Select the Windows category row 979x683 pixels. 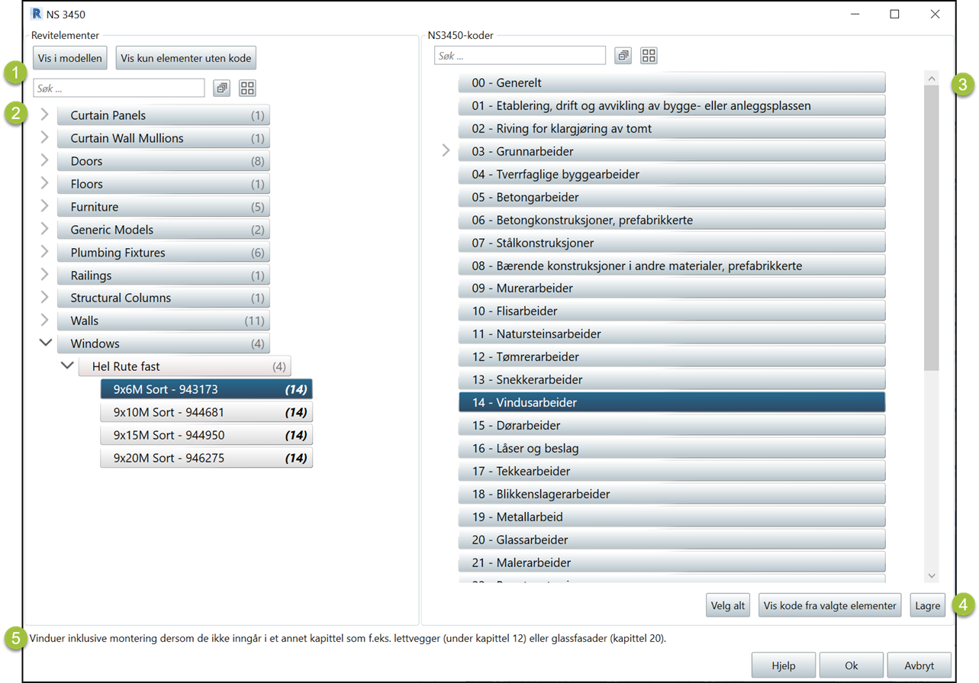pos(163,343)
